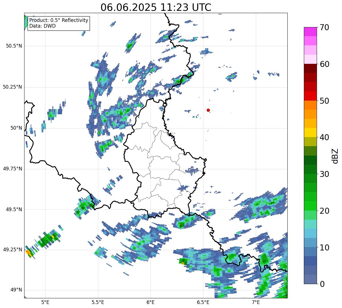Image resolution: width=342 pixels, height=308 pixels.
Task: Click the latitude label "49.25°N"
Action: point(12,250)
